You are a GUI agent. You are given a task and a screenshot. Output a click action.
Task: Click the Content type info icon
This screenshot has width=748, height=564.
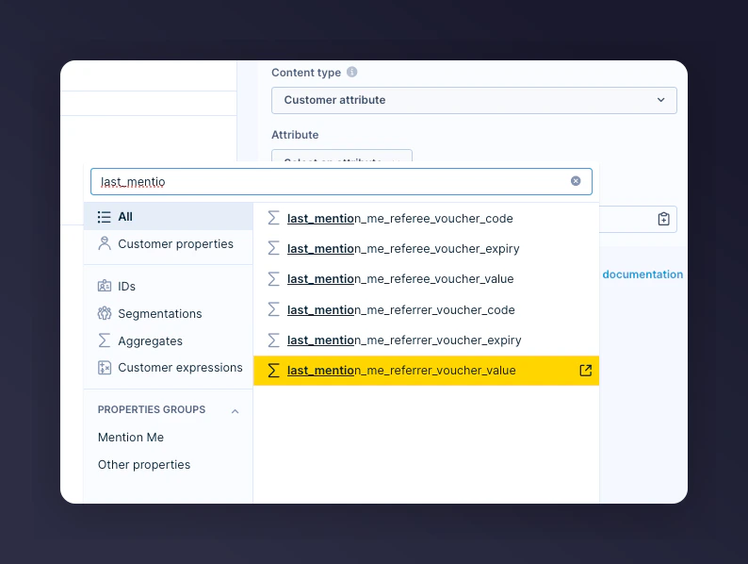[x=351, y=72]
